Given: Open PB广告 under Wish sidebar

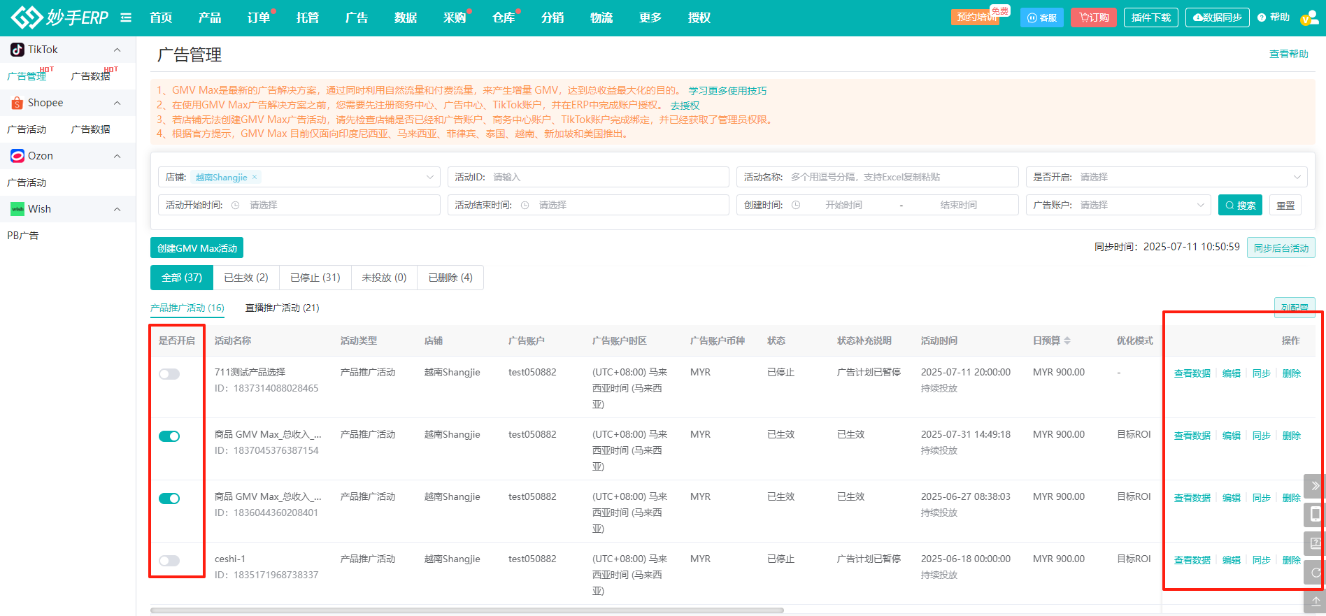Looking at the screenshot, I should coord(22,236).
